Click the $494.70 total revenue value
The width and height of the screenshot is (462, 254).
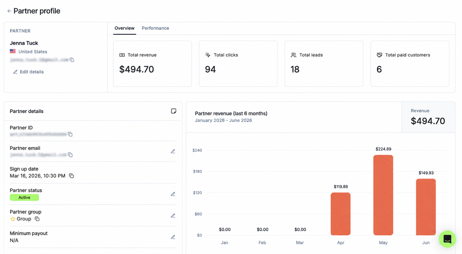click(137, 69)
